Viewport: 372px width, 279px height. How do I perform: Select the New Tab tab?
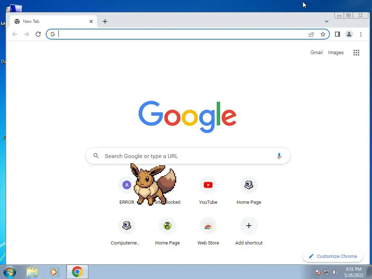tap(53, 21)
